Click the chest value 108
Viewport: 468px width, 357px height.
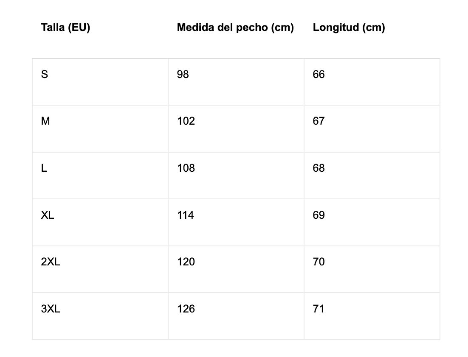click(186, 168)
